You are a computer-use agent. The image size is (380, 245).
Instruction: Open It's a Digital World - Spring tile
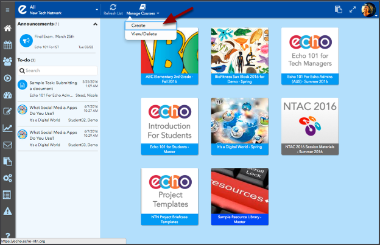(x=240, y=126)
